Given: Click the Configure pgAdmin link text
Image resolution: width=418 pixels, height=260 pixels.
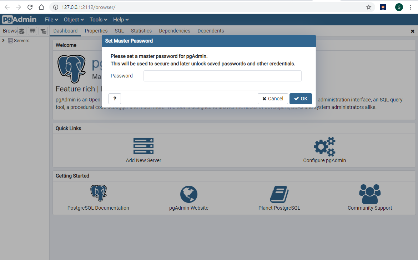Looking at the screenshot, I should [x=324, y=160].
